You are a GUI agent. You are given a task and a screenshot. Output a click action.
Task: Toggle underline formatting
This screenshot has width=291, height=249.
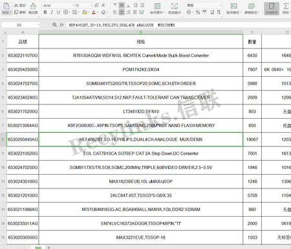point(58,12)
